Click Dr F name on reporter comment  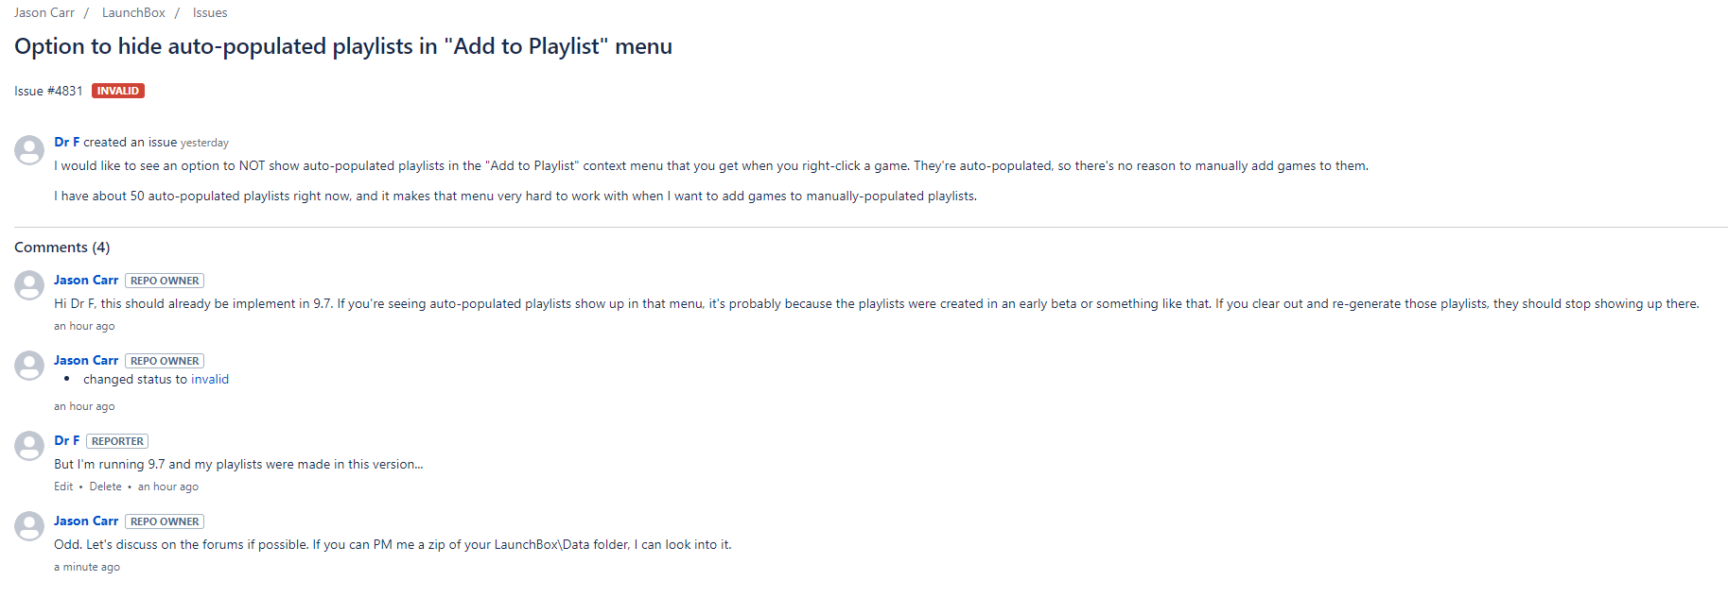click(x=66, y=440)
